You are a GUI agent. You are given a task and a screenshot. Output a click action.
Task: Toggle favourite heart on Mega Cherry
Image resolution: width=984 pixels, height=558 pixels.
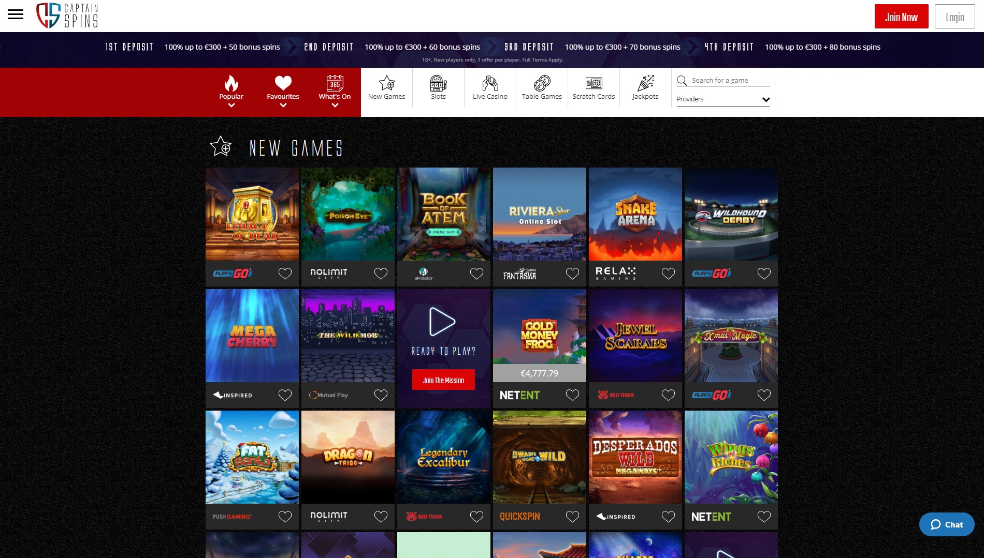[x=285, y=395]
